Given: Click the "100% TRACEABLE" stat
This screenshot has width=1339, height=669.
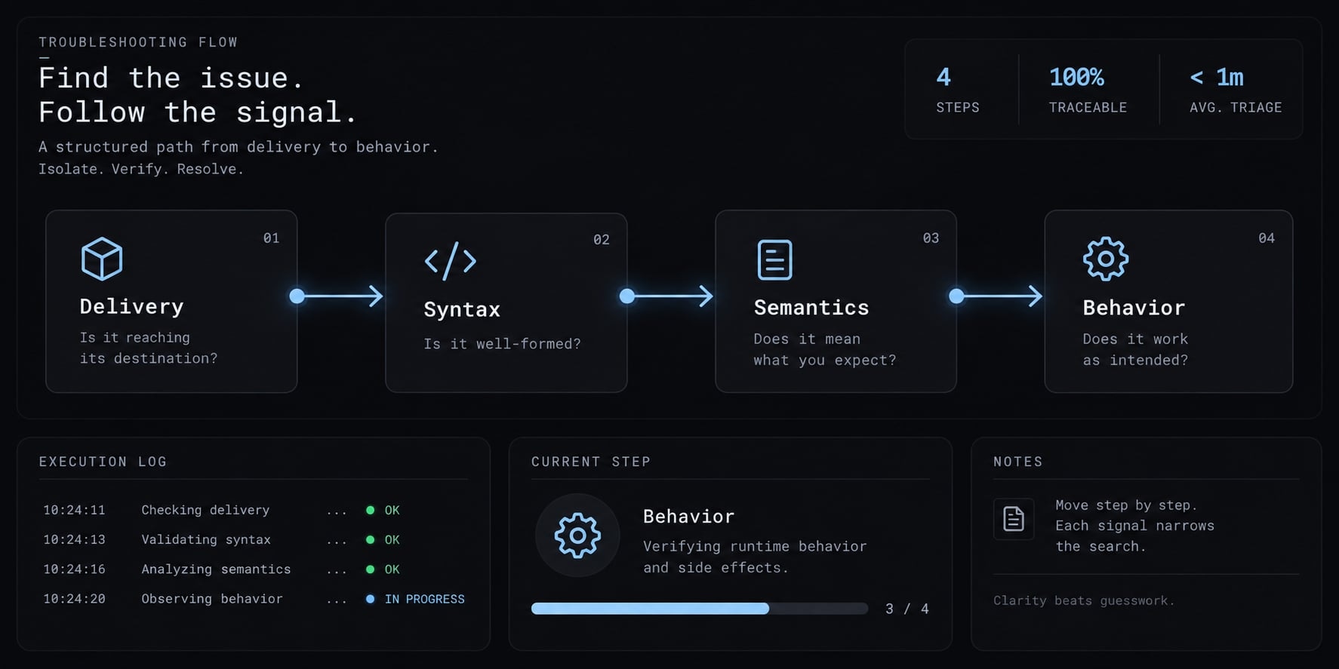Looking at the screenshot, I should [1088, 91].
